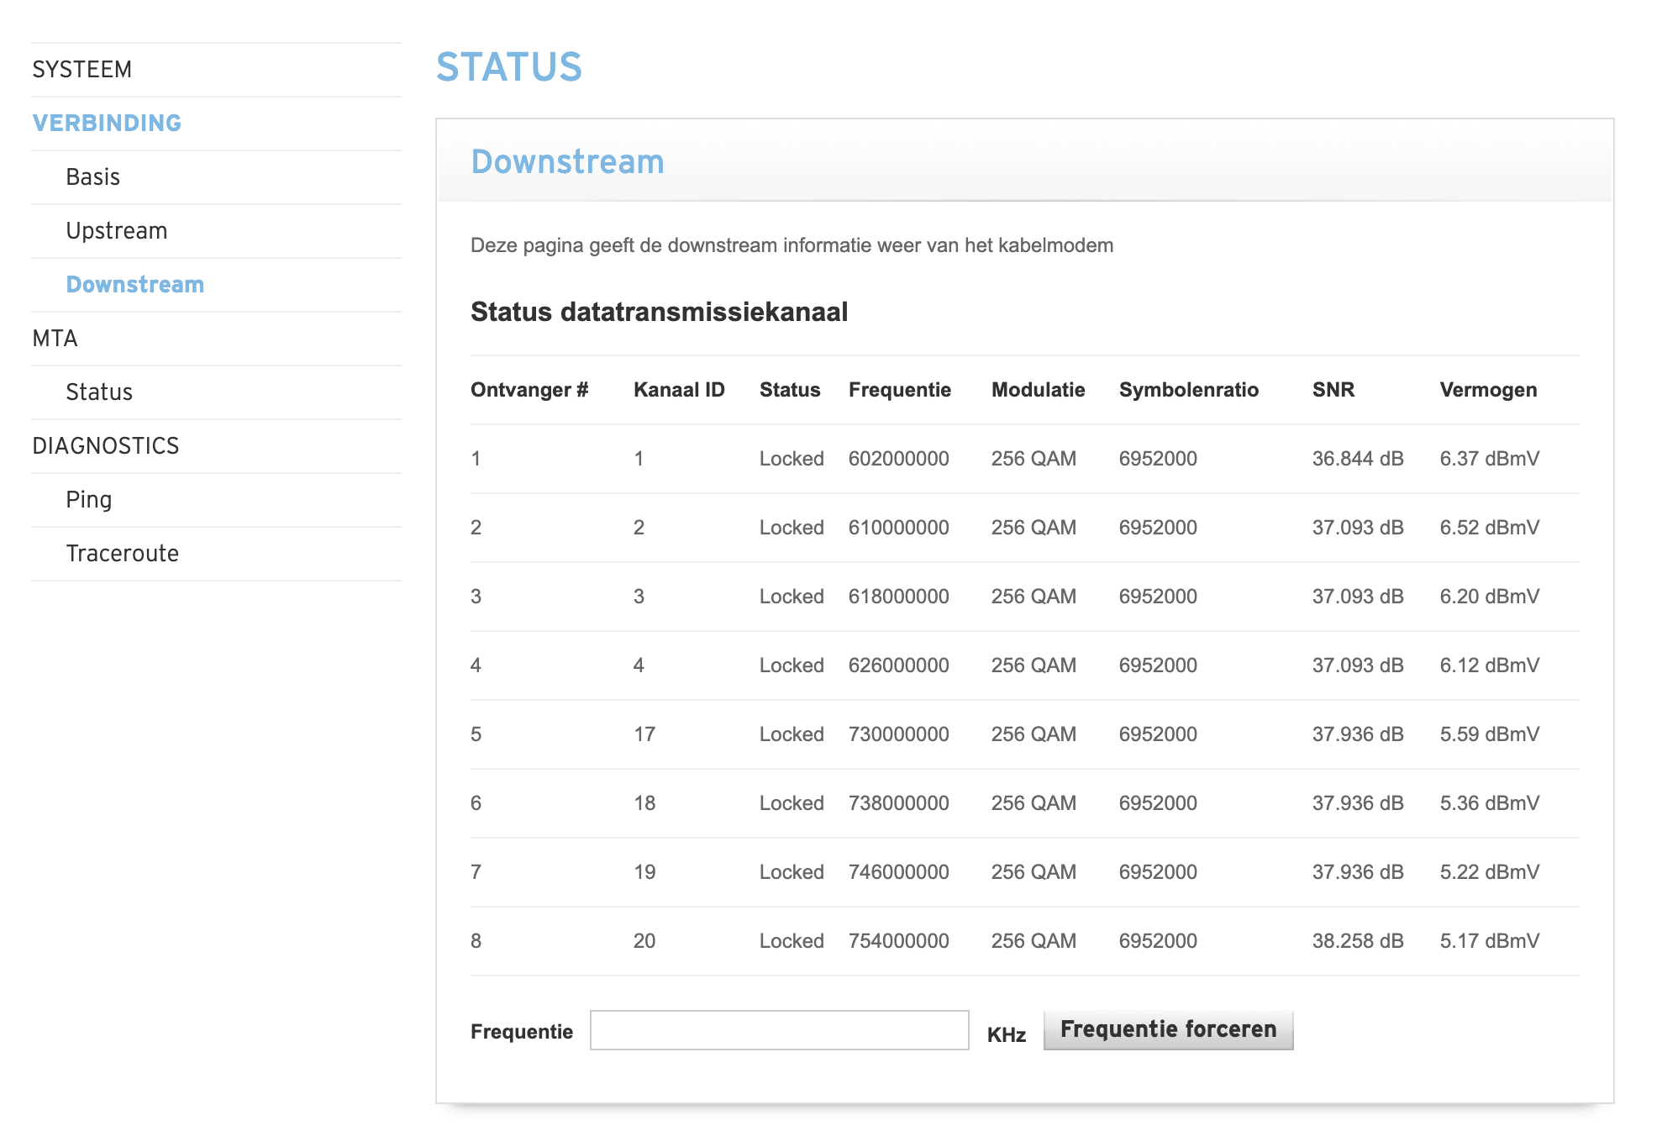
Task: Open the Status page under MTA
Action: [x=99, y=392]
